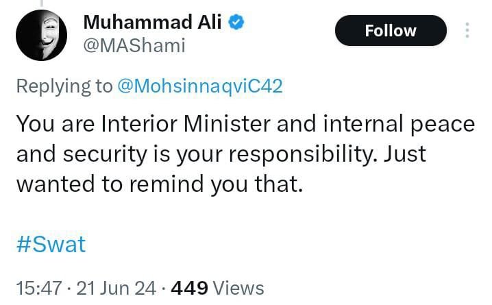Open the #Swat hashtag
This screenshot has width=492, height=305.
51,244
